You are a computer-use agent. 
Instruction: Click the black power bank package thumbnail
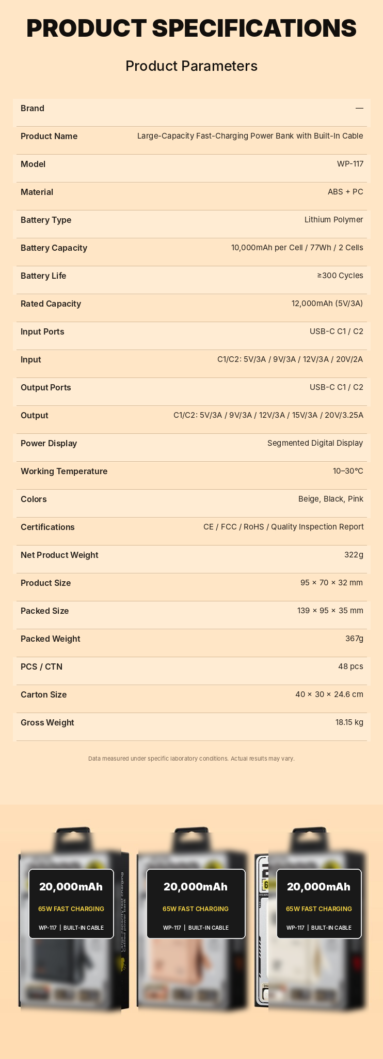70,919
